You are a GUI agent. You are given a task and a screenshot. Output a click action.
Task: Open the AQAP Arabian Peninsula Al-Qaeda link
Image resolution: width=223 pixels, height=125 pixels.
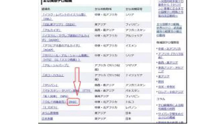pos(61,48)
